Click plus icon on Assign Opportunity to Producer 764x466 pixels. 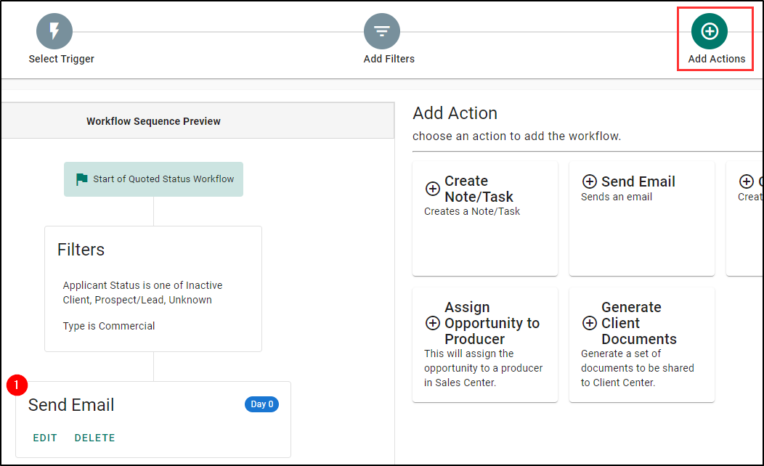432,323
